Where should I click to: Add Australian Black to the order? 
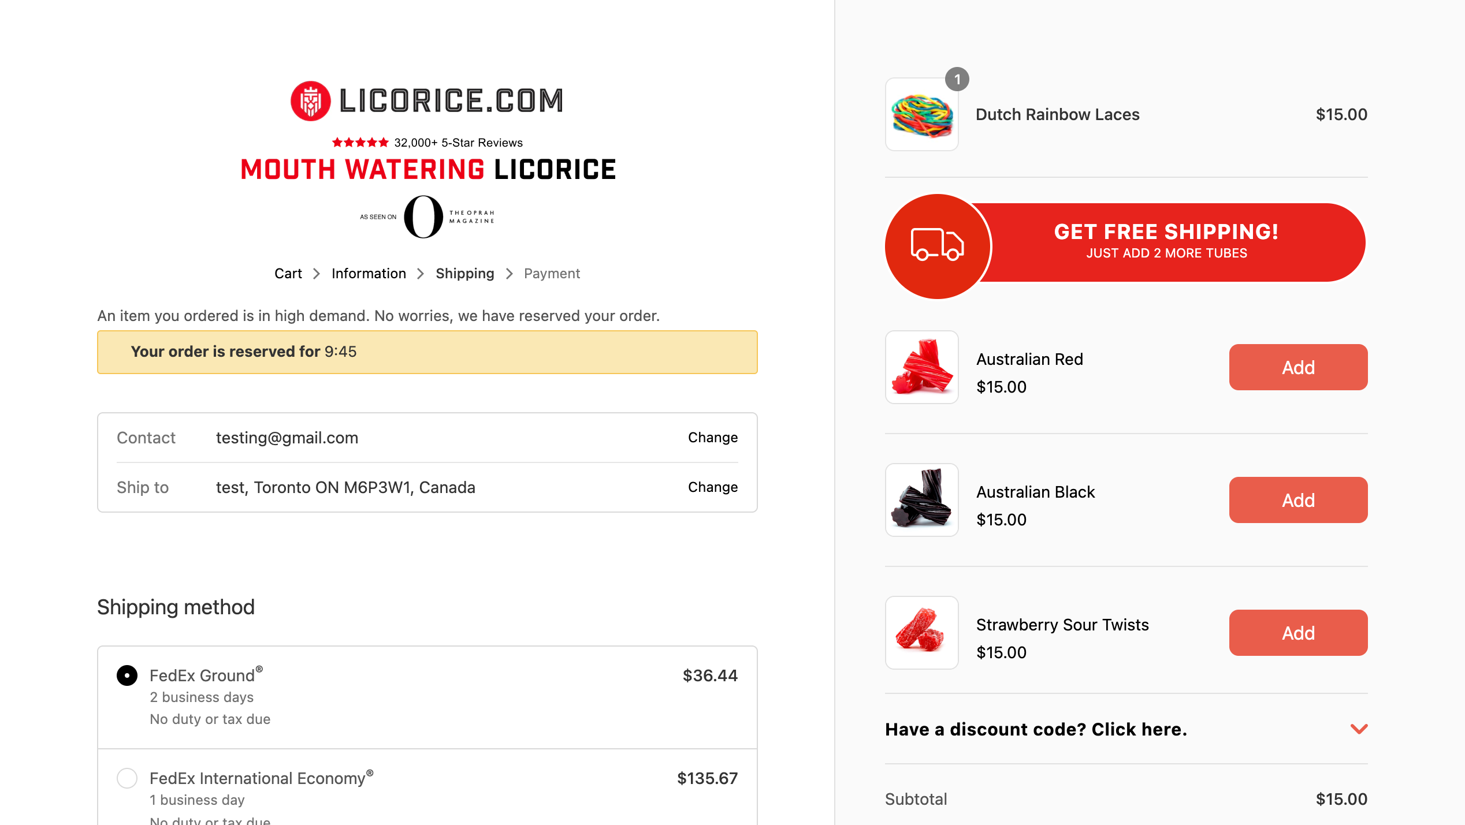1298,500
